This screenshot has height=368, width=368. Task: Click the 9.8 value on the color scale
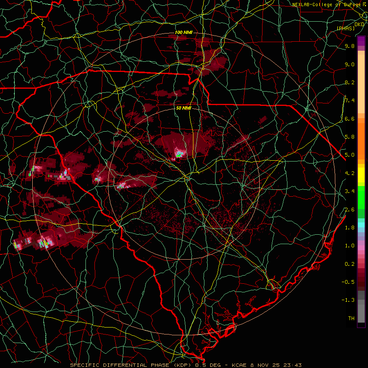click(x=350, y=46)
